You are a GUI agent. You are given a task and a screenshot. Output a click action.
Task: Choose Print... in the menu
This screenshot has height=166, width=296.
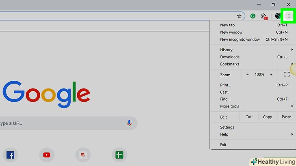(x=253, y=85)
